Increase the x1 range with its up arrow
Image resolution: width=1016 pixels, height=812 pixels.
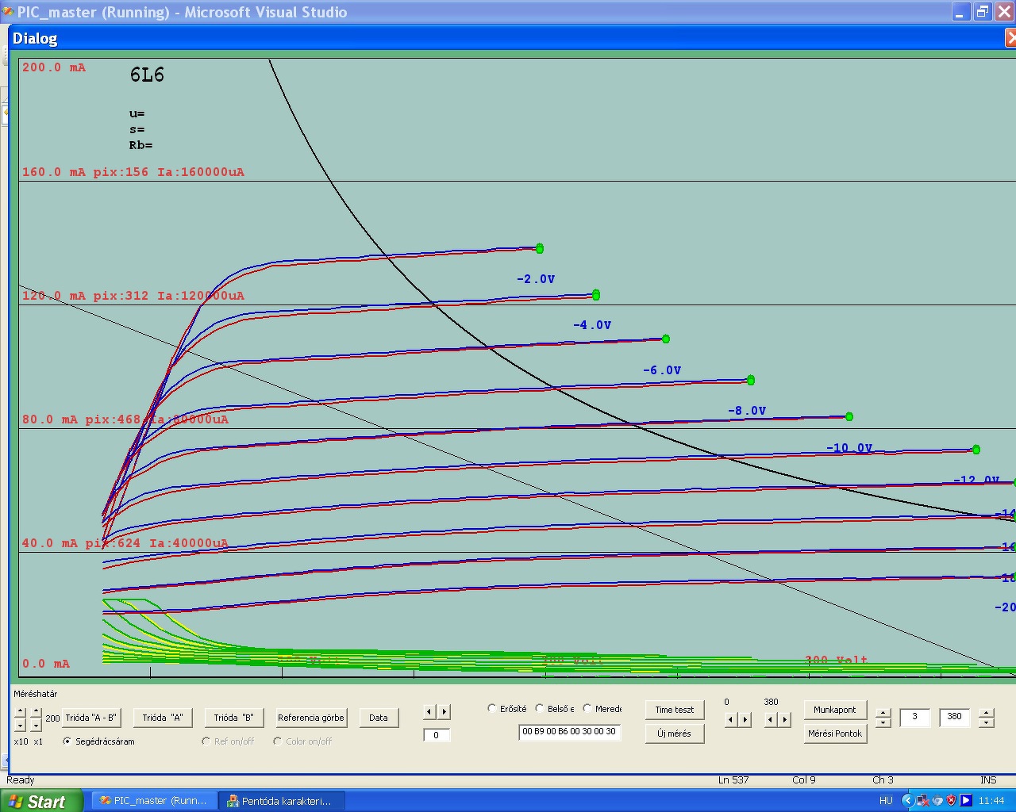click(x=36, y=713)
